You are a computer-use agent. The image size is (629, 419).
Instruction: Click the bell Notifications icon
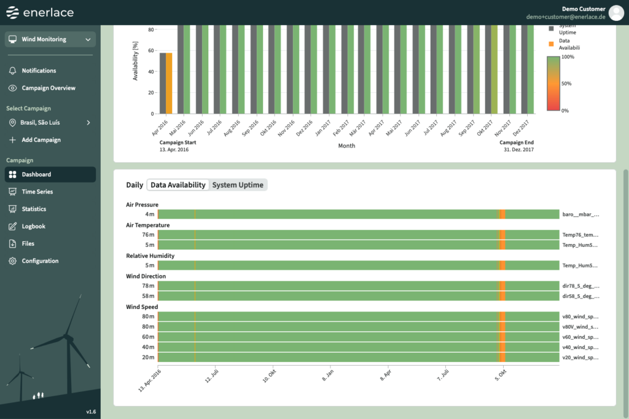point(13,71)
